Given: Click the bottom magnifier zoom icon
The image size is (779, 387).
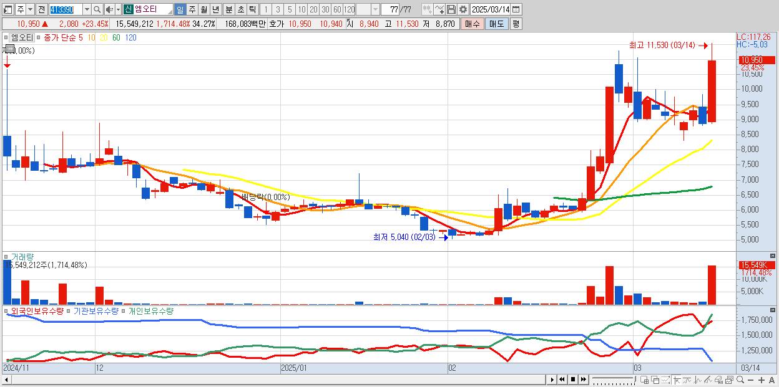Looking at the screenshot, I should (x=740, y=380).
